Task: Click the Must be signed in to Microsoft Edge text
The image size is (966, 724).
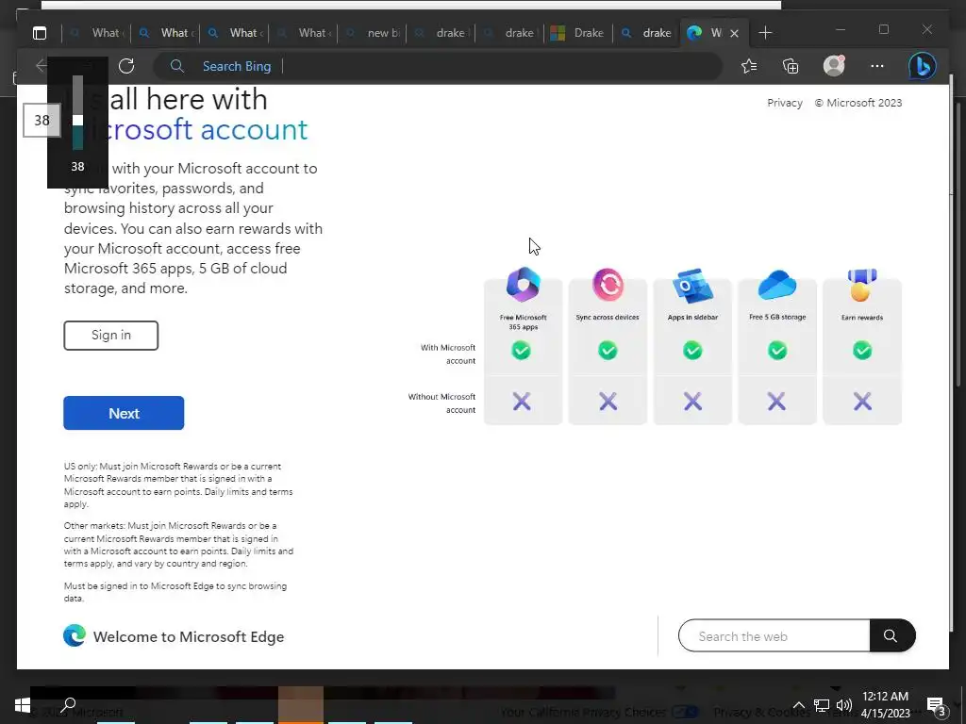Action: pyautogui.click(x=175, y=592)
